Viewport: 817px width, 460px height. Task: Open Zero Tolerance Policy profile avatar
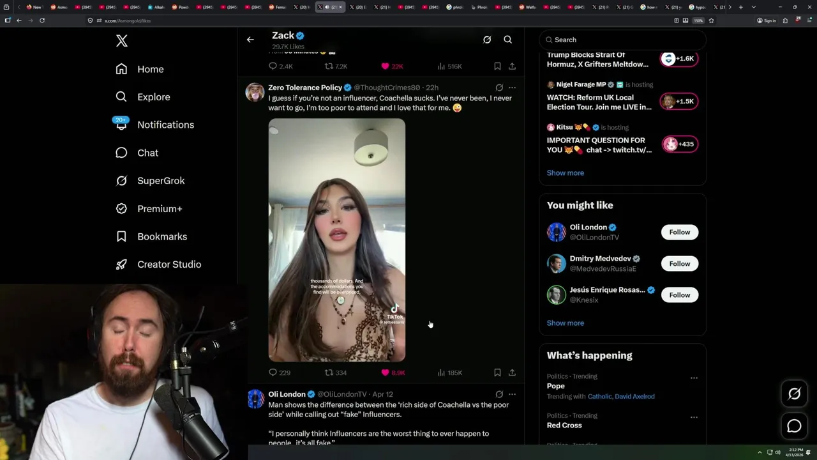[x=255, y=92]
